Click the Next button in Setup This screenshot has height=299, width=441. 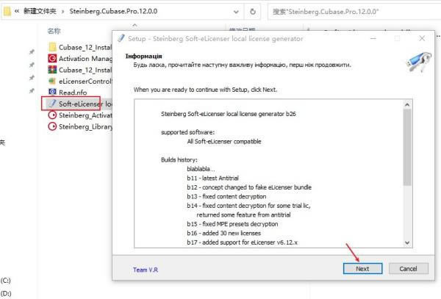click(x=362, y=269)
